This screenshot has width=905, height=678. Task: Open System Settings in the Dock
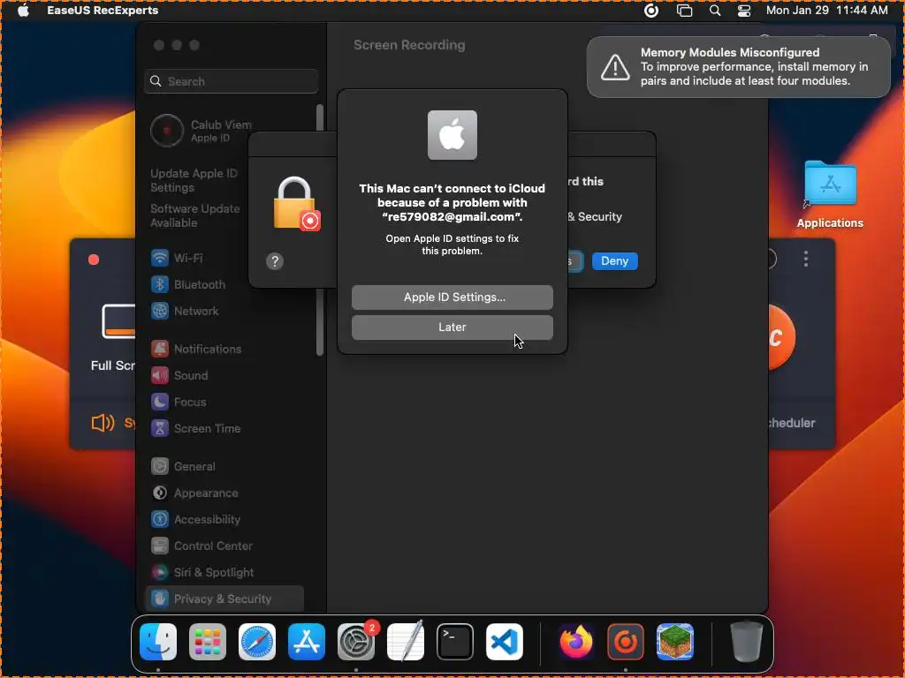click(356, 642)
